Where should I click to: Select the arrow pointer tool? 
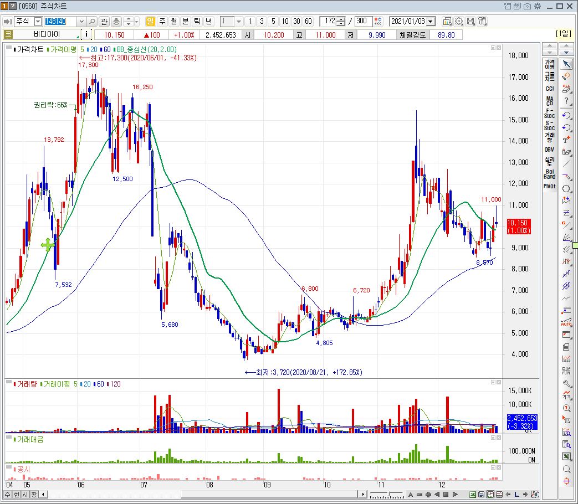click(566, 64)
